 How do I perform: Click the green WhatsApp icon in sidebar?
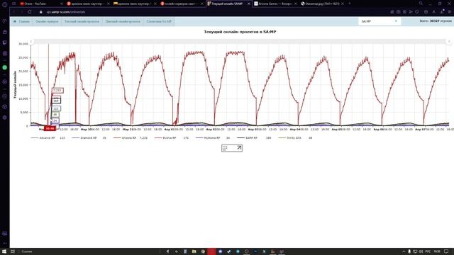tap(5, 67)
